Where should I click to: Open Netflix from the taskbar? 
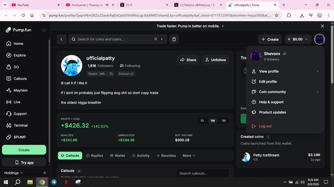66,182
